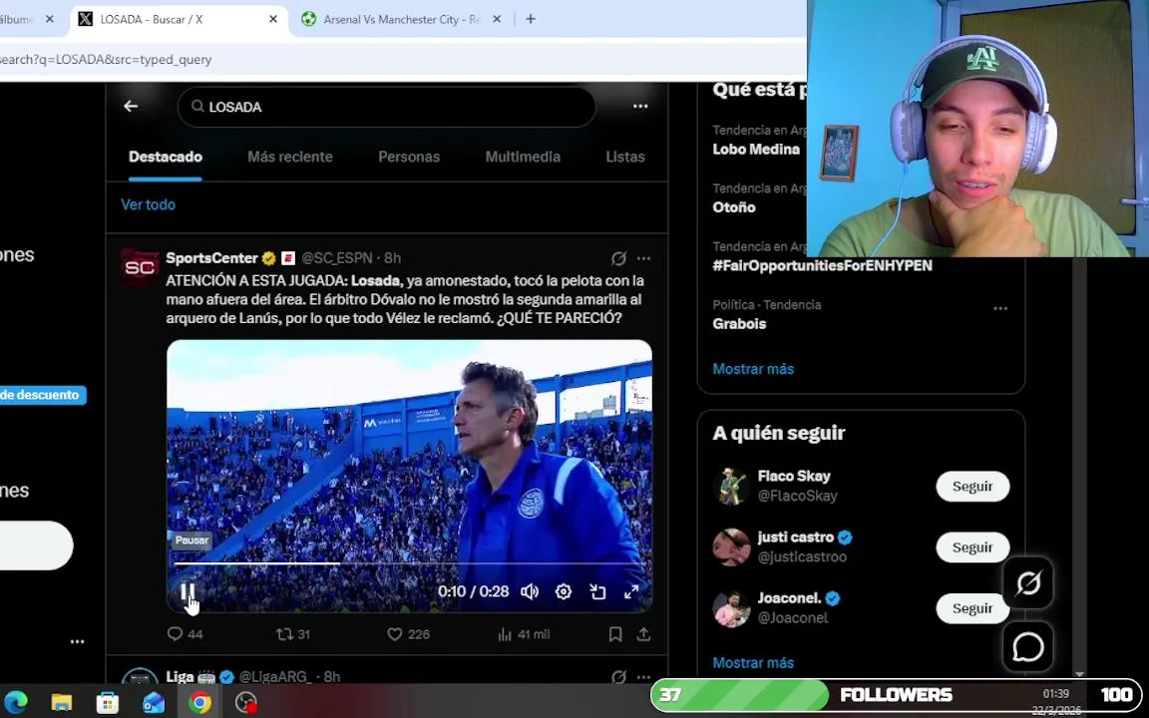Go back with the arrow
Viewport: 1149px width, 718px height.
(131, 107)
